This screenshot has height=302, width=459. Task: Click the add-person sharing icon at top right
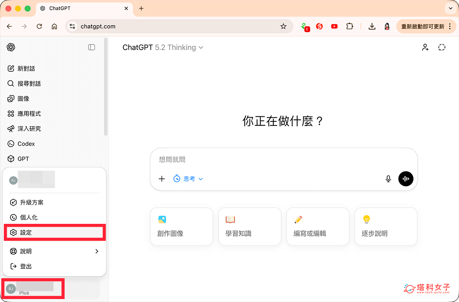[x=425, y=47]
